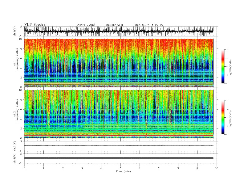Image resolution: width=244 pixels, height=189 pixels.
Task: Click the 'start UT = 8 :0 :0' label
Action: tap(149, 25)
